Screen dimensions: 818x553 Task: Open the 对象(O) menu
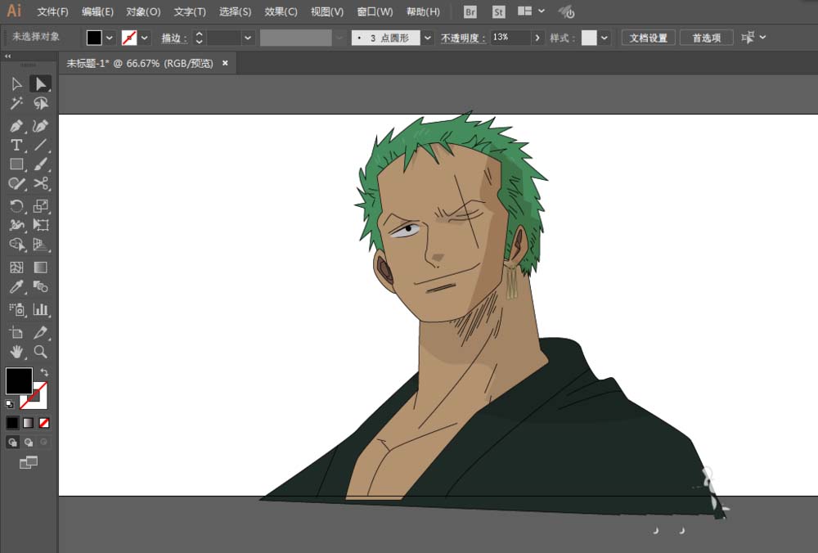click(143, 12)
